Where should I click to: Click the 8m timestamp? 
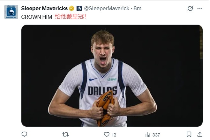(138, 8)
